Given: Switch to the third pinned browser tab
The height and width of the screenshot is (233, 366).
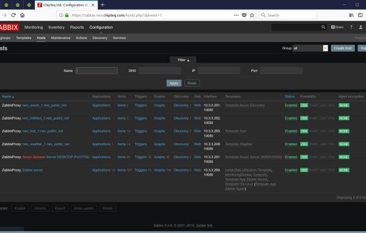Looking at the screenshot, I should 29,5.
